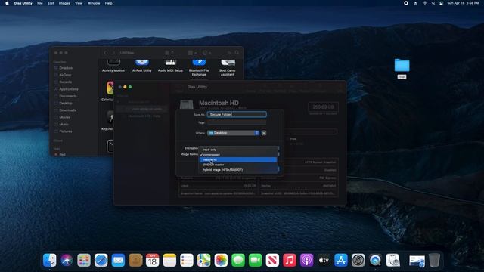Screen dimensions: 484x272
Task: Open Reminders from the Dock
Action: coord(187,261)
